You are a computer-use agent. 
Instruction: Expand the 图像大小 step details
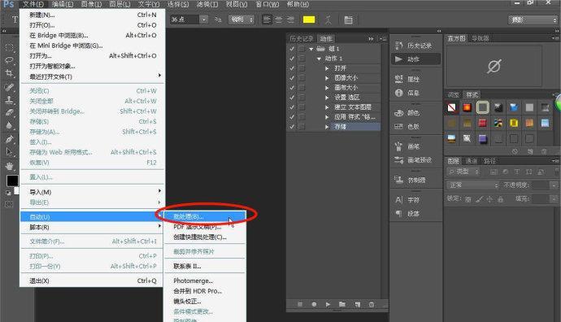click(x=327, y=77)
